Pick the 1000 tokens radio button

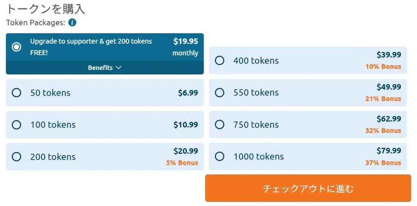219,156
